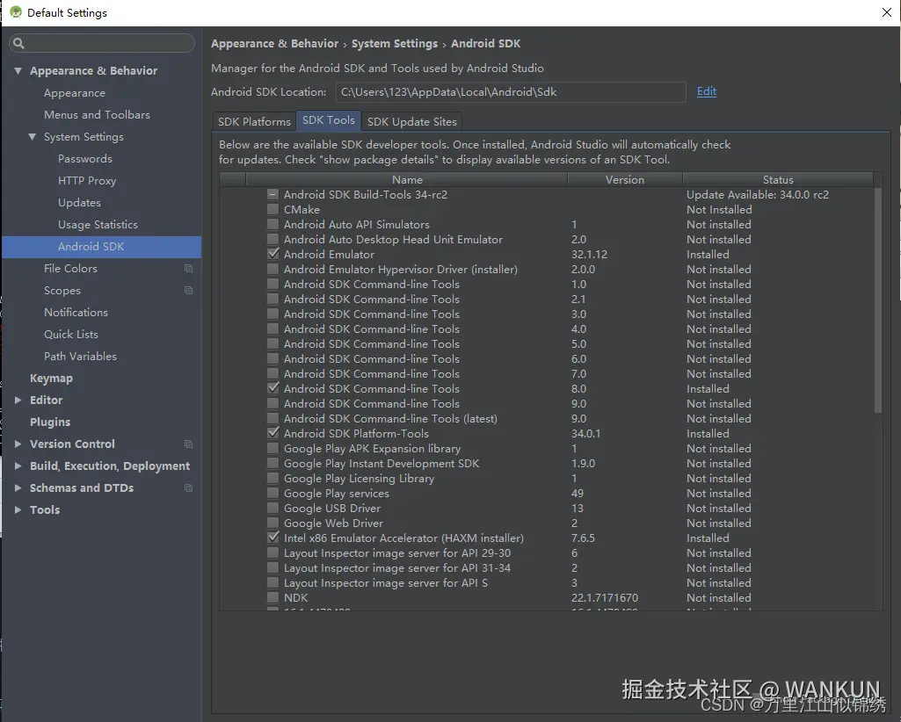901x722 pixels.
Task: Click the Android Studio logo in title bar
Action: 16,12
